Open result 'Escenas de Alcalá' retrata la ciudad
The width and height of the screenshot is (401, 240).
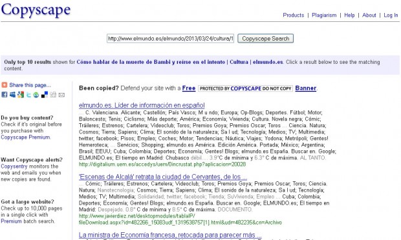pyautogui.click(x=163, y=177)
